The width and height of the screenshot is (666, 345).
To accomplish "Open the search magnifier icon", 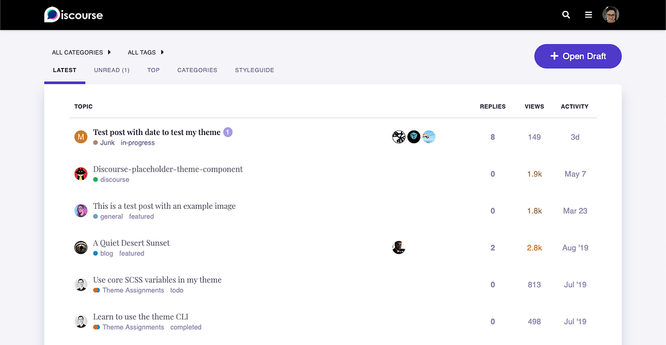I will [566, 15].
